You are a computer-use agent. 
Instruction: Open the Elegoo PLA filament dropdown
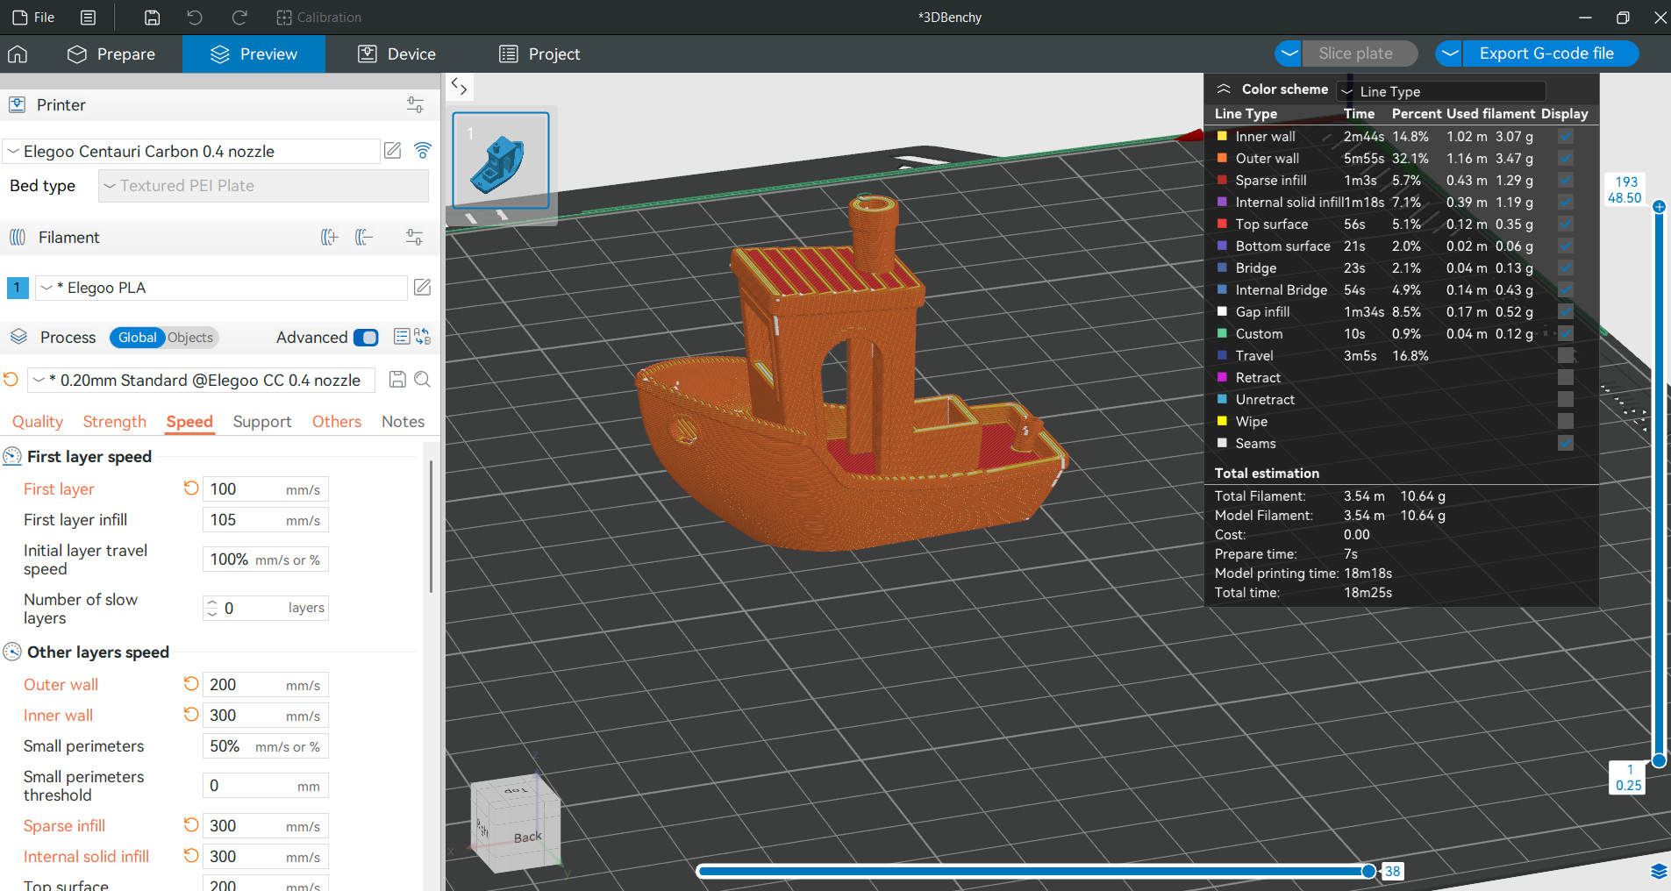coord(221,288)
